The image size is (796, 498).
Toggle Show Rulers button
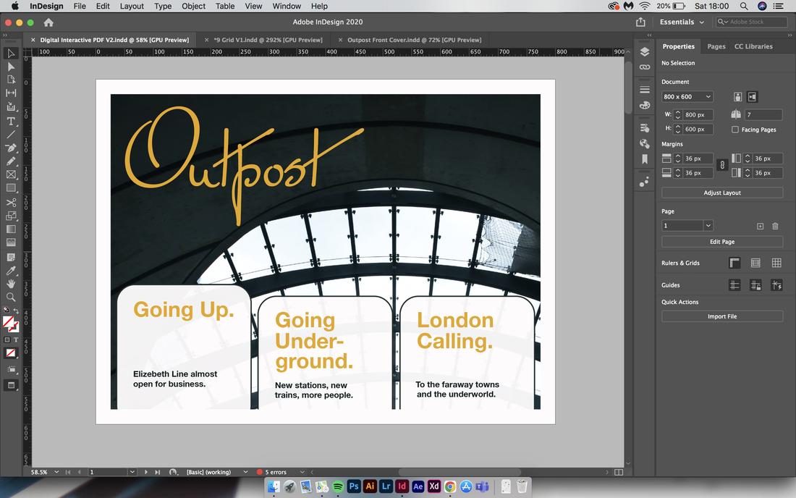point(734,263)
